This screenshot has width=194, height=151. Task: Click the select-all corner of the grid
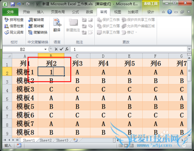click(7, 56)
